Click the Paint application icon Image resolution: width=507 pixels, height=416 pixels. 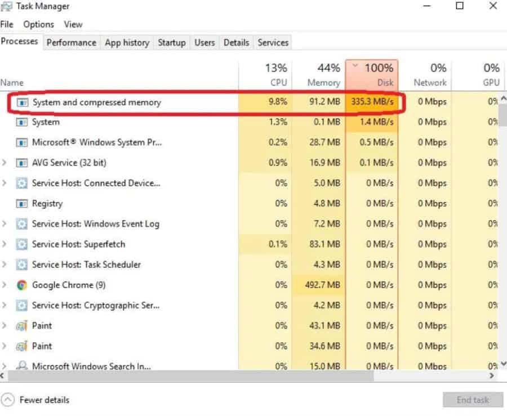point(21,325)
